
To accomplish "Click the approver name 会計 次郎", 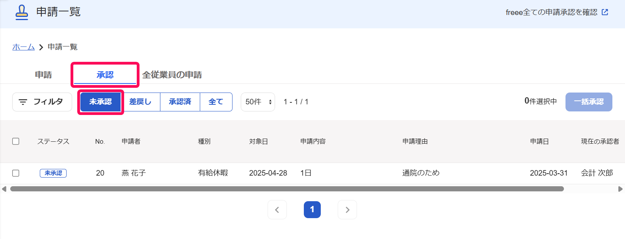I will point(597,173).
